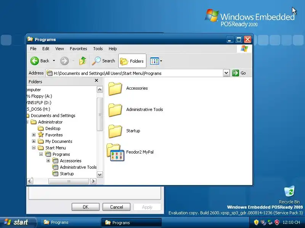
Task: Click the taskbar clock 12:10 CH
Action: click(291, 222)
